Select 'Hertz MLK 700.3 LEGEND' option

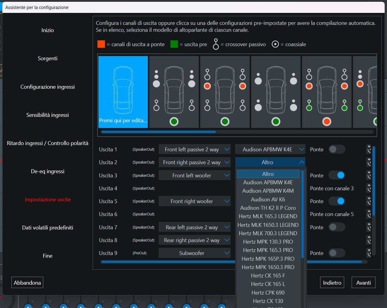click(x=268, y=233)
